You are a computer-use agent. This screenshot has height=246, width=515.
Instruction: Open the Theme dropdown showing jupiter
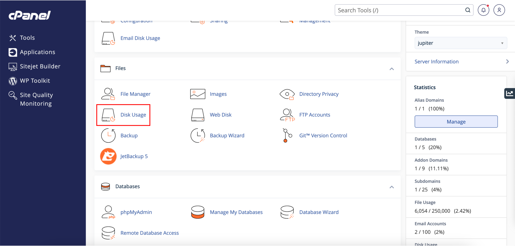coord(461,43)
